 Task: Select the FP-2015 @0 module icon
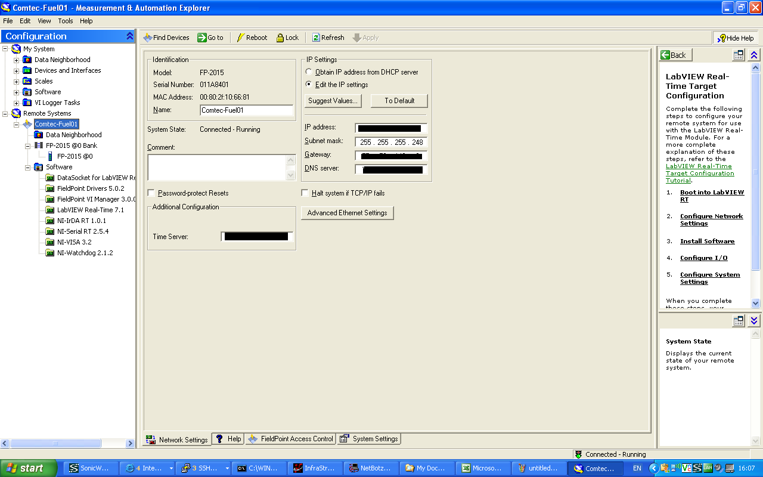[50, 156]
